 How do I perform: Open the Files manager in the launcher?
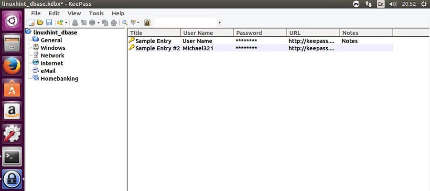(12, 43)
